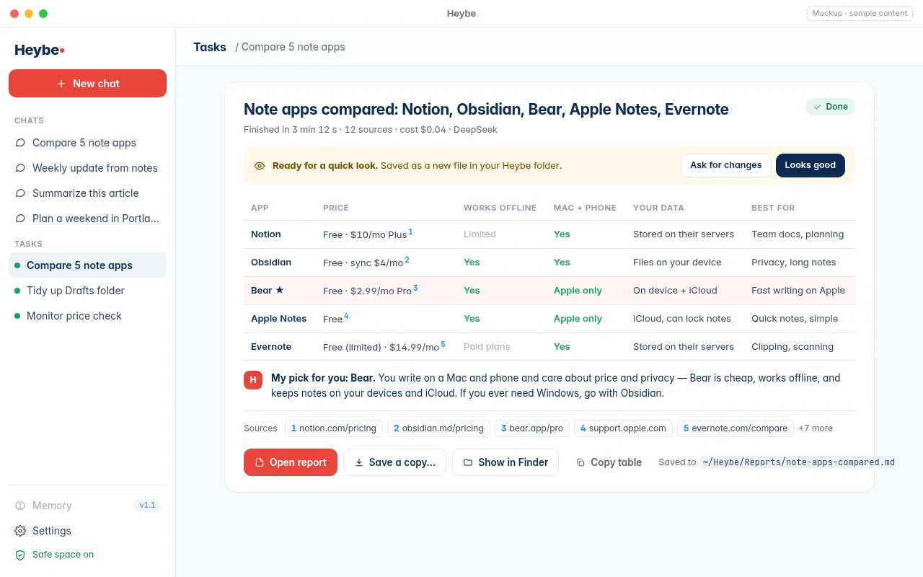Screen dimensions: 923x577
Task: Click the Save a copy... button
Action: pyautogui.click(x=394, y=462)
